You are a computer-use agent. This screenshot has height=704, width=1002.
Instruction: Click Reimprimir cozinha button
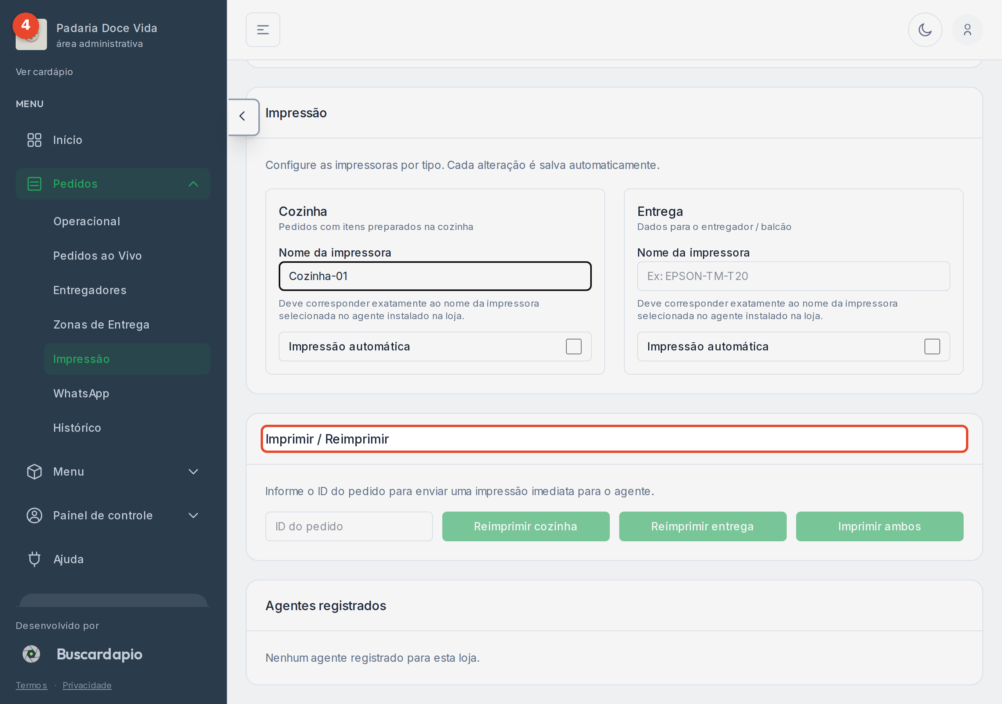tap(525, 526)
